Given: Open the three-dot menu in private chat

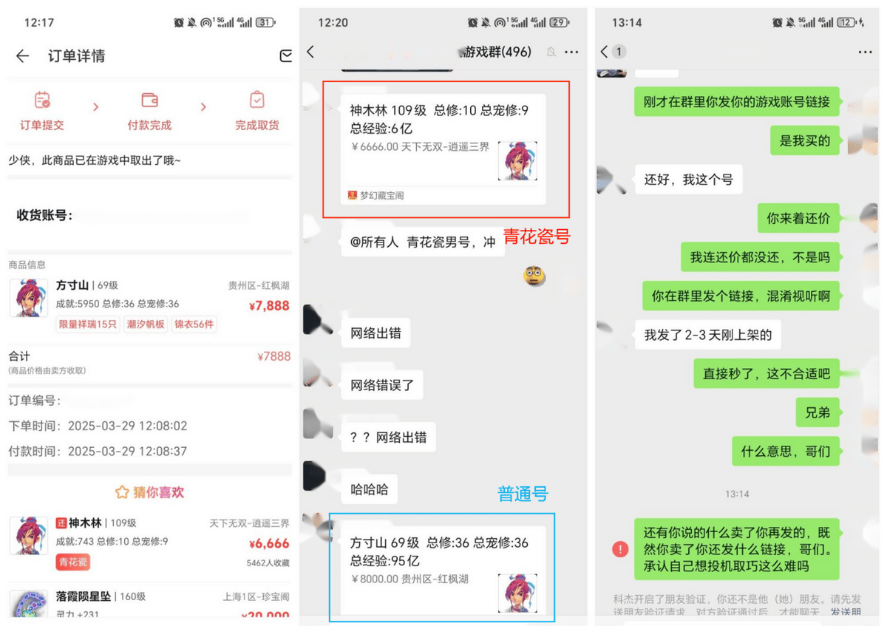Looking at the screenshot, I should (866, 52).
